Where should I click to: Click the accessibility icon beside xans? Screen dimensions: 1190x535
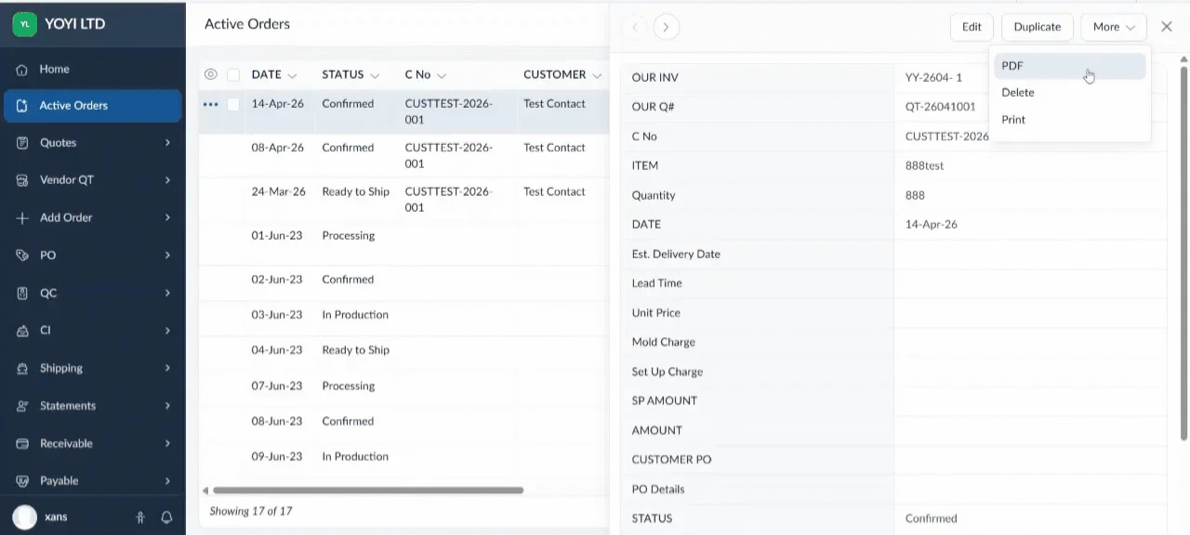(x=140, y=517)
